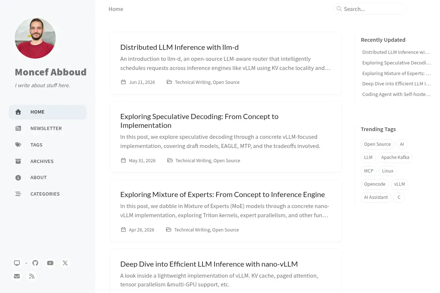Select the Opencode trending tag

(x=375, y=184)
